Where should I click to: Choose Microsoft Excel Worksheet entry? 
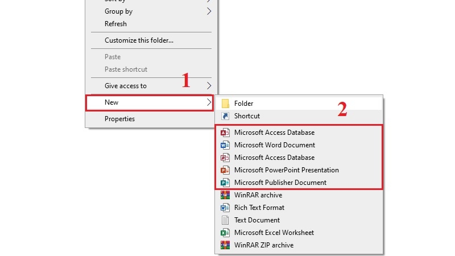point(299,233)
